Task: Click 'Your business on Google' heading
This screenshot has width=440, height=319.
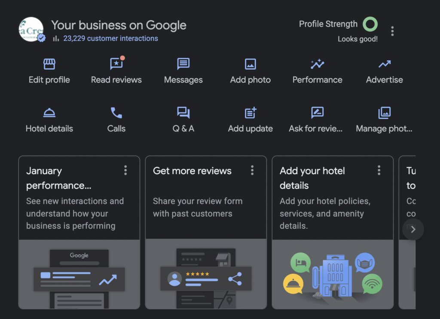Action: tap(119, 25)
